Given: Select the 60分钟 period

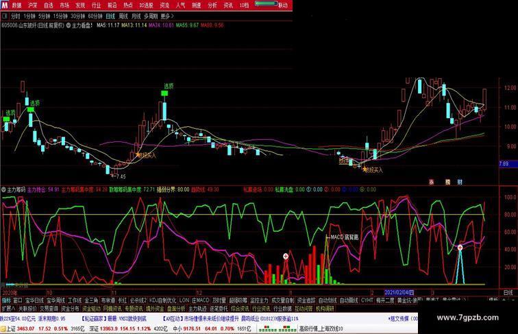Looking at the screenshot, I should [95, 16].
